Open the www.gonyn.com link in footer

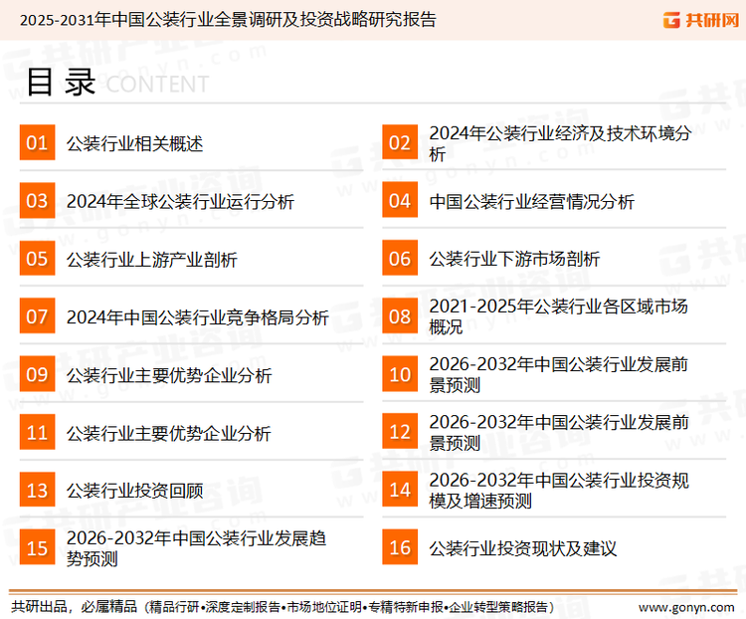(x=686, y=608)
